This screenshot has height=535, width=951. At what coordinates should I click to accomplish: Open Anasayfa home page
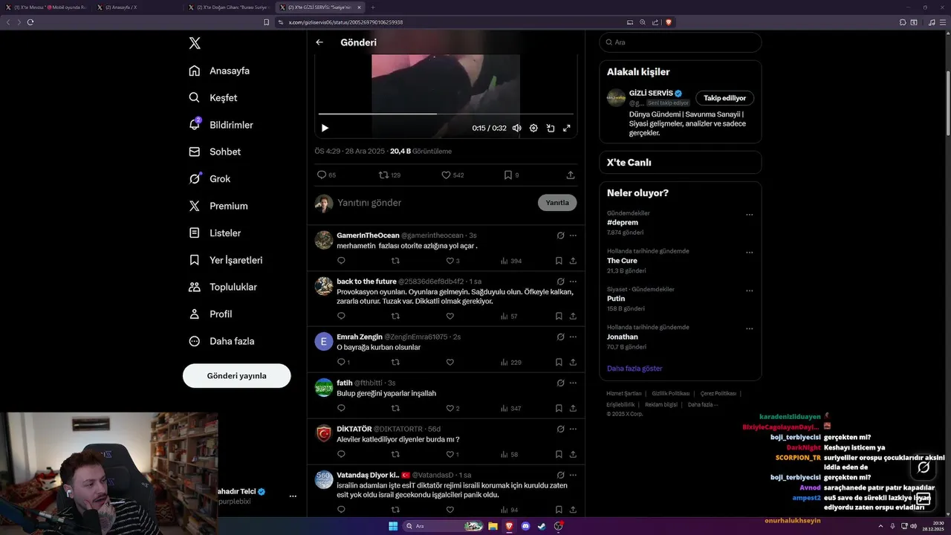click(x=219, y=71)
